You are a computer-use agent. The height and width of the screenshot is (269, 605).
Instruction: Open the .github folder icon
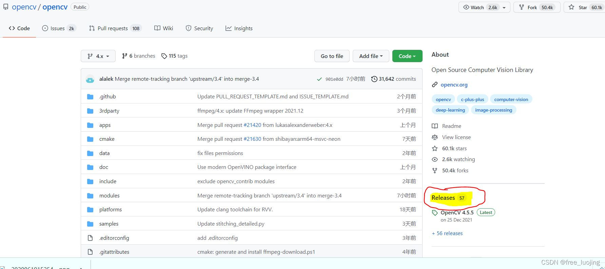pos(90,97)
